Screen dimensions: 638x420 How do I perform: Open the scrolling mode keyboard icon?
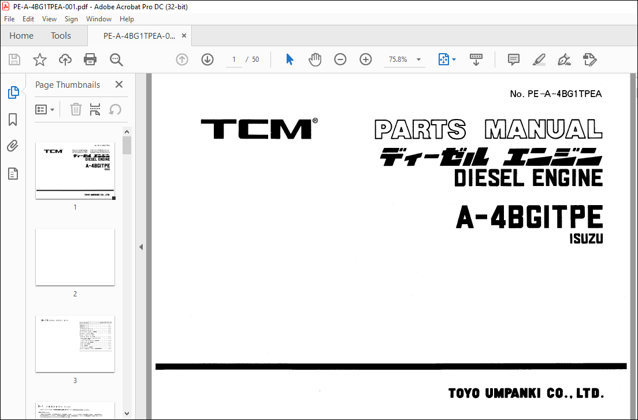click(x=476, y=60)
